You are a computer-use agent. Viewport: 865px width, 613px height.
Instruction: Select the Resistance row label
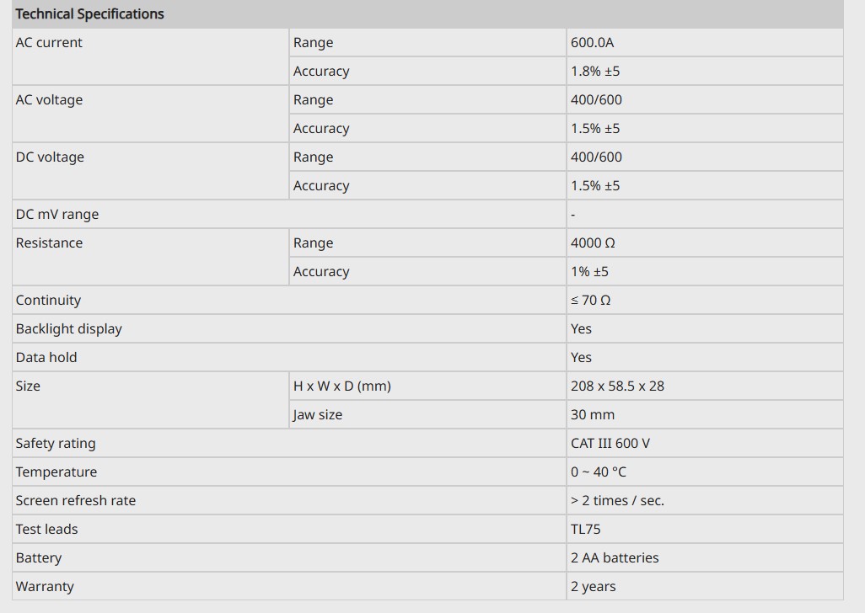pyautogui.click(x=49, y=243)
